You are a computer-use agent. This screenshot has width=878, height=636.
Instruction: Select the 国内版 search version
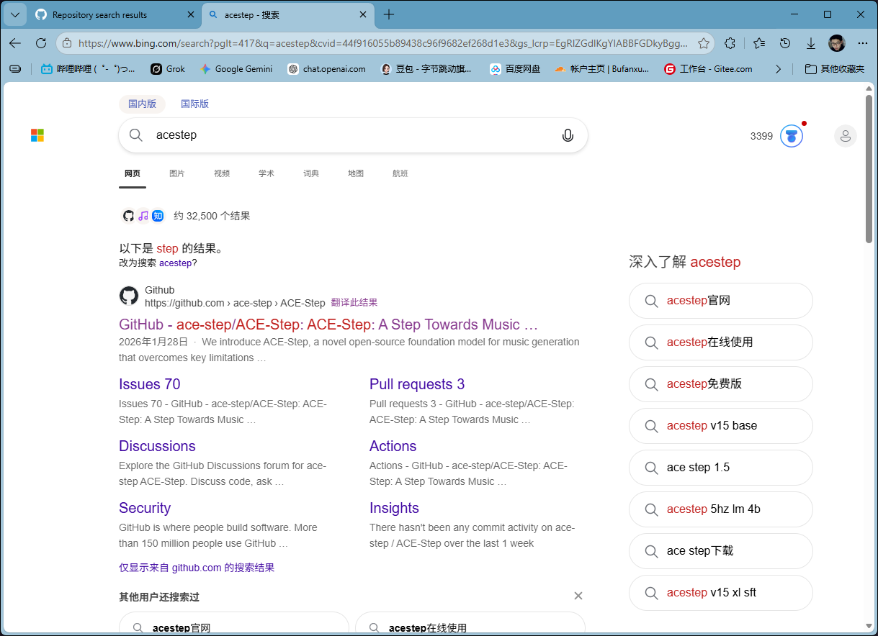click(x=142, y=104)
